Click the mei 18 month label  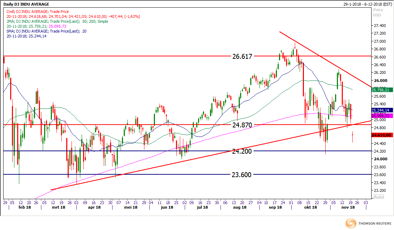(x=131, y=208)
